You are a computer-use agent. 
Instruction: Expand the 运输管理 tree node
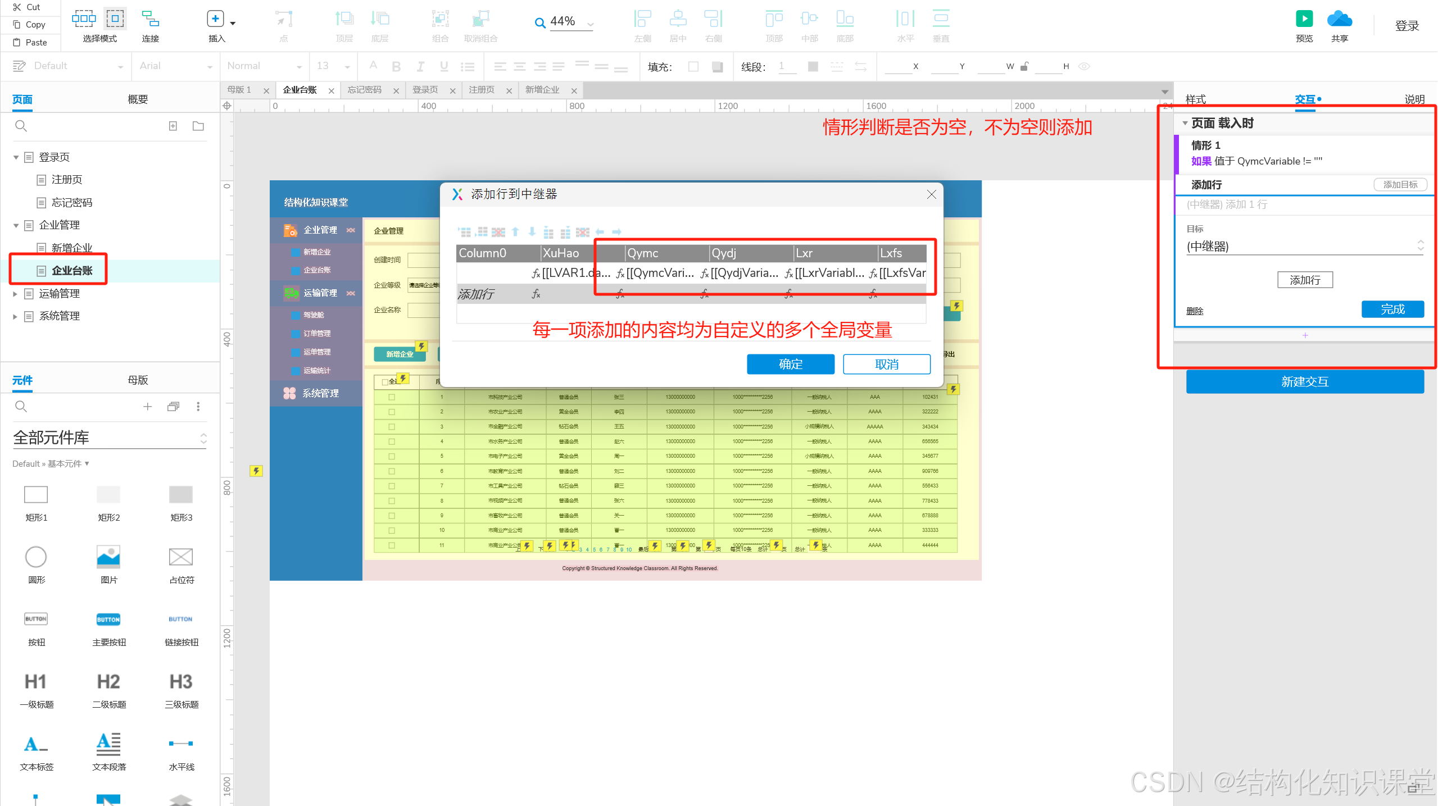coord(15,294)
